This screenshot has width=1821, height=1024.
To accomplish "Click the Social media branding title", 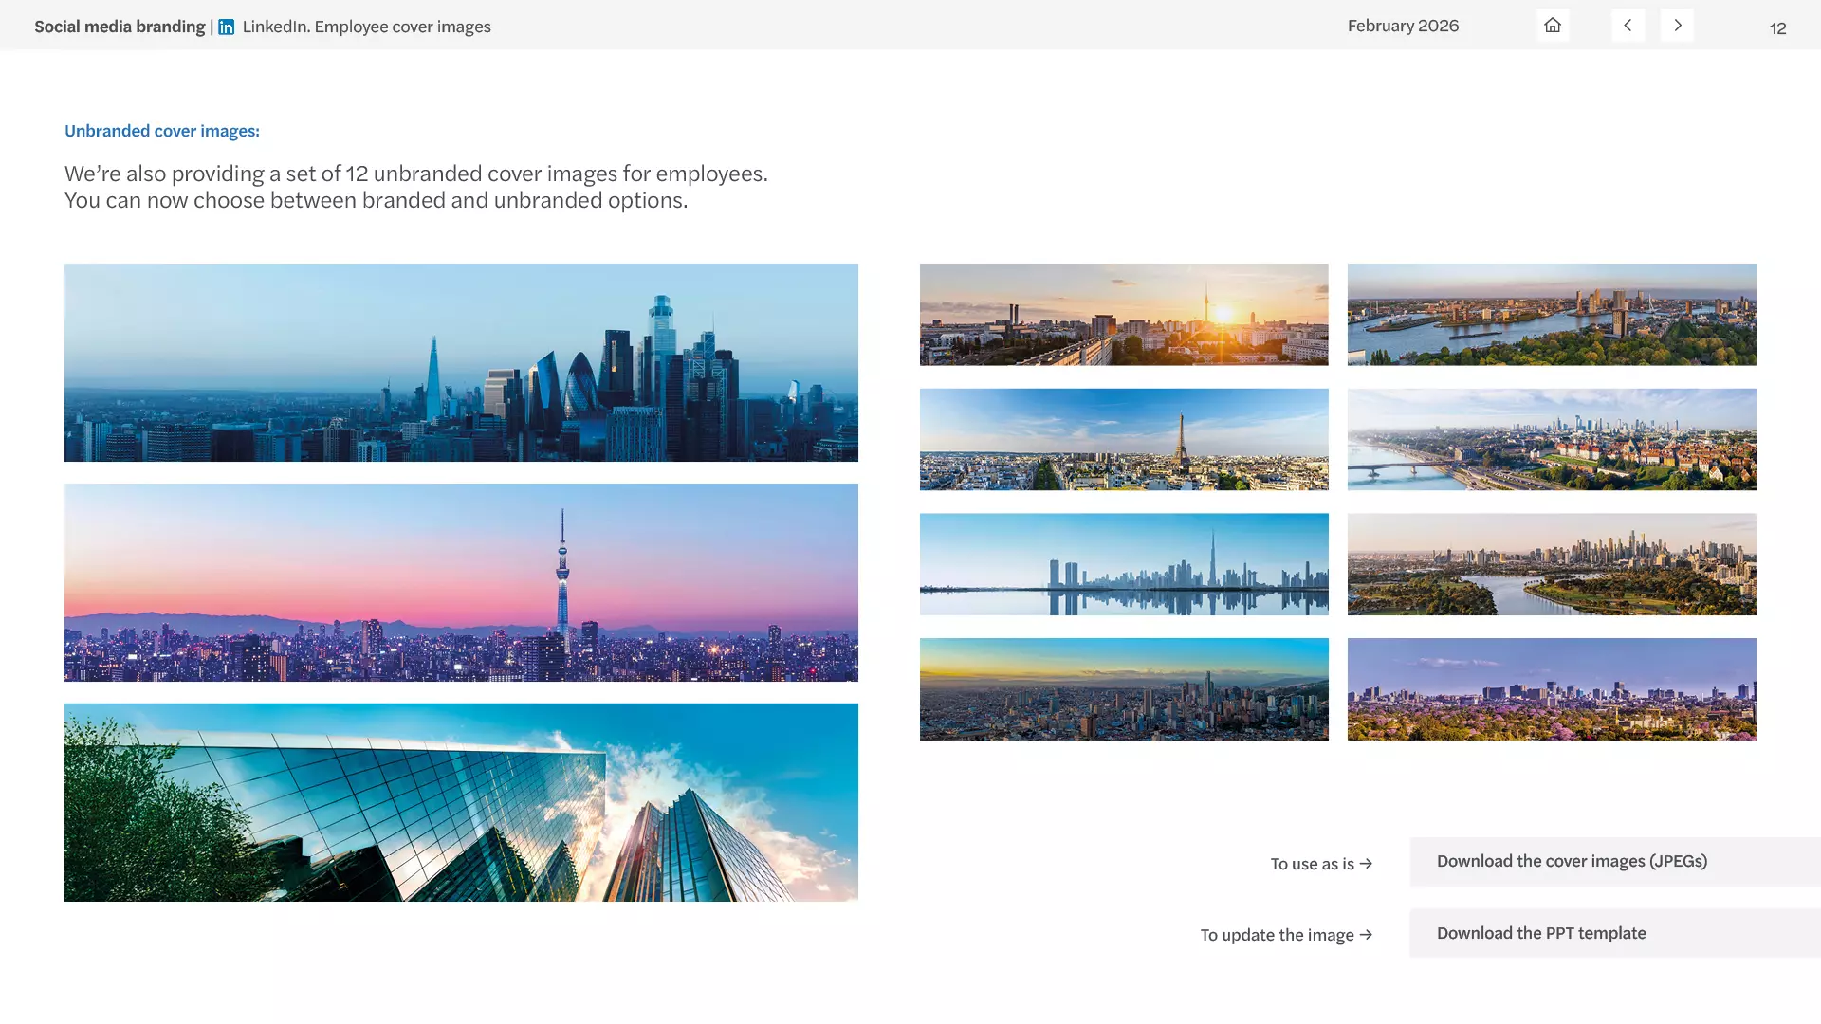I will click(120, 27).
